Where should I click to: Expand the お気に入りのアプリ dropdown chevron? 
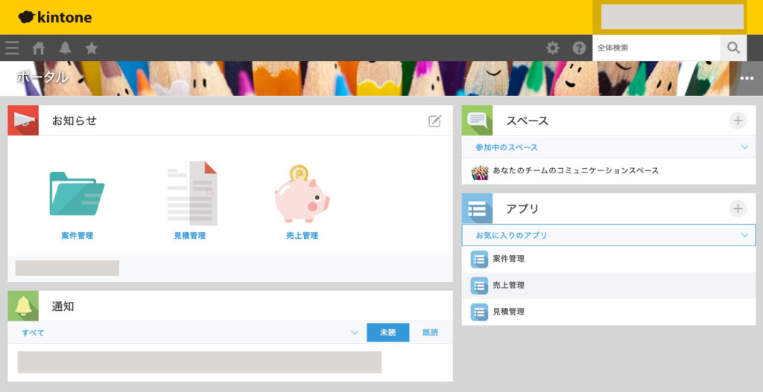(744, 235)
